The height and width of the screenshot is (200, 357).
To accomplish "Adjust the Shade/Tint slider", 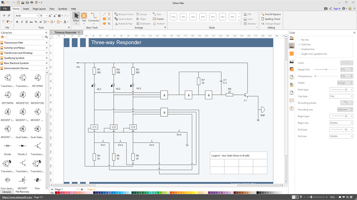I will click(x=327, y=69).
